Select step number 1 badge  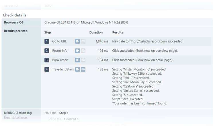pos(47,41)
